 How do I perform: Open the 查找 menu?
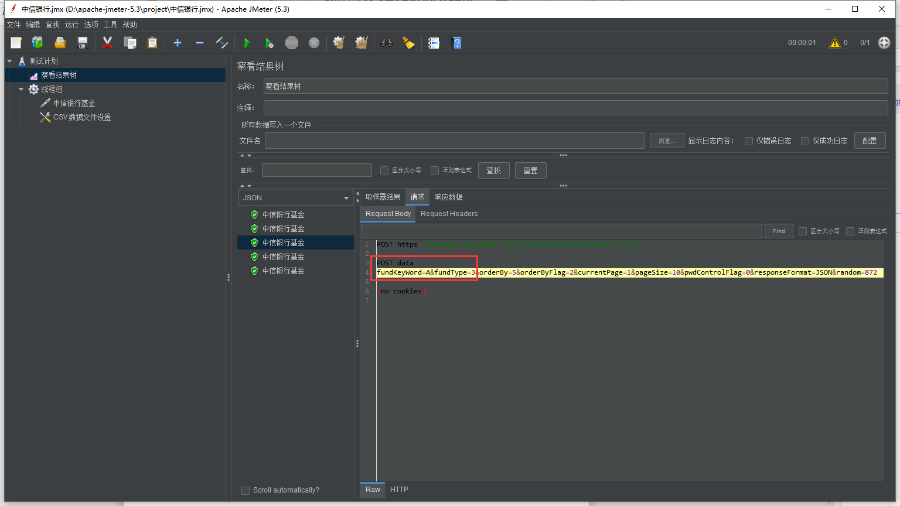(x=52, y=25)
